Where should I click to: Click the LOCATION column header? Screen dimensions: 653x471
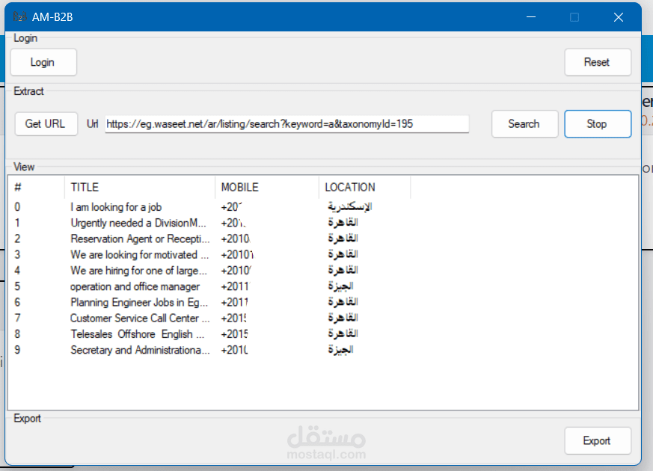click(364, 187)
